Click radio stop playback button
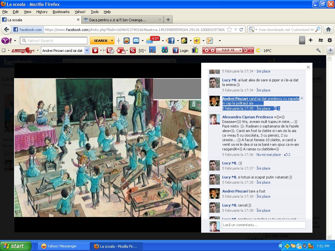335x251 pixels. click(x=207, y=50)
